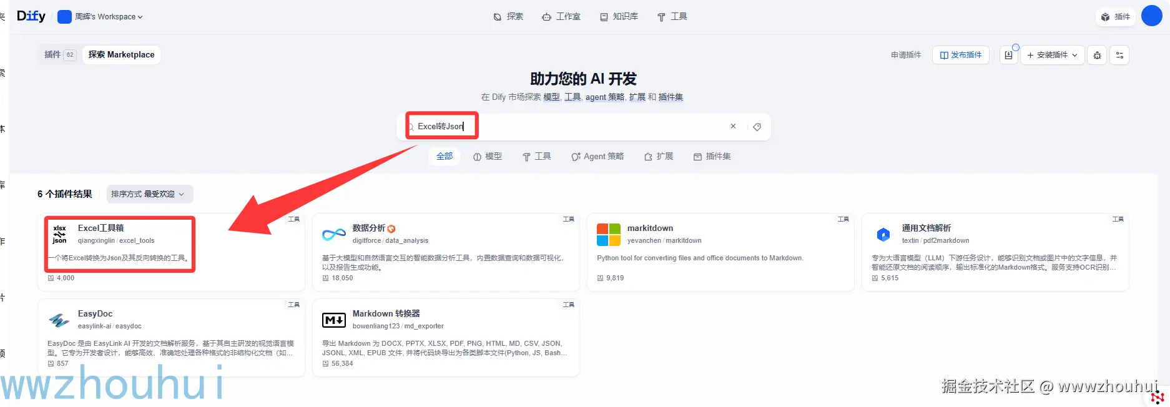Click the markitdown description text
The width and height of the screenshot is (1170, 407).
click(x=700, y=258)
